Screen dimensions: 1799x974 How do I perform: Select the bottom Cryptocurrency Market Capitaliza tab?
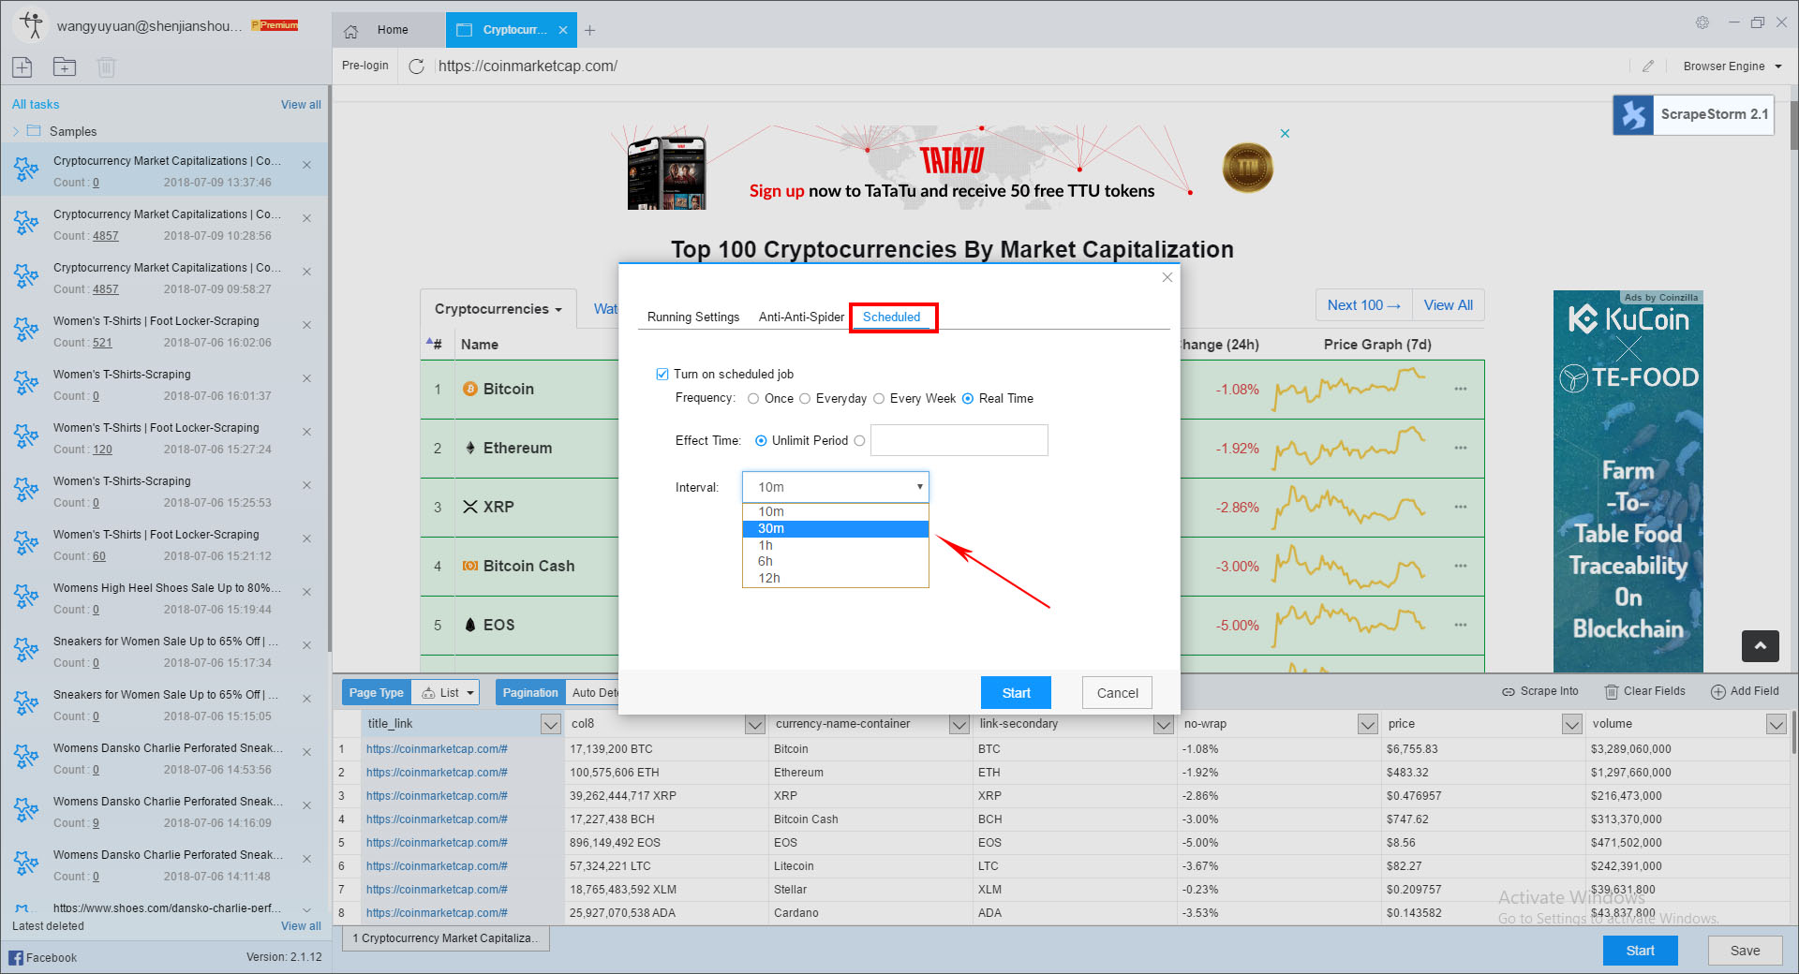pos(446,938)
